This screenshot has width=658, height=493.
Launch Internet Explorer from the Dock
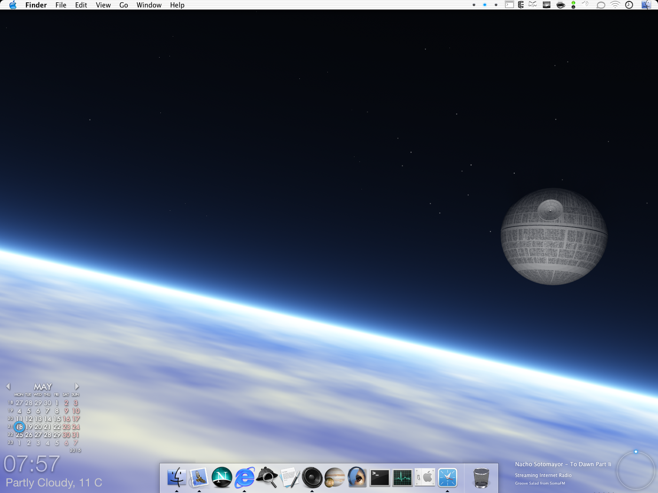[x=244, y=478]
